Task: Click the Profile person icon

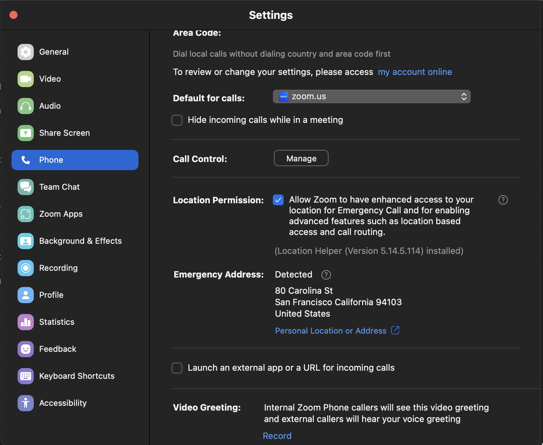Action: tap(26, 295)
